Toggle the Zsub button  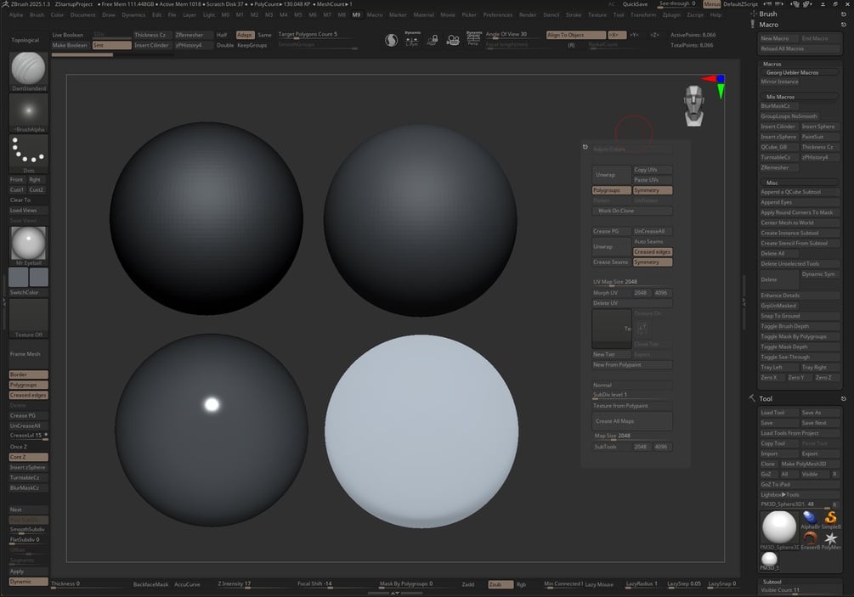pyautogui.click(x=501, y=584)
